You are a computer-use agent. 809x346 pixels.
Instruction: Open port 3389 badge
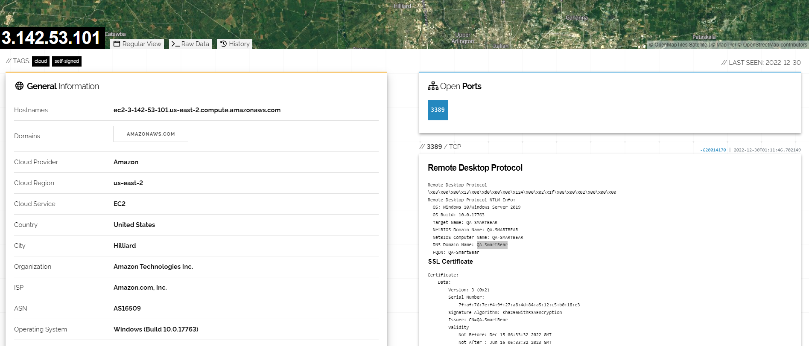click(438, 110)
